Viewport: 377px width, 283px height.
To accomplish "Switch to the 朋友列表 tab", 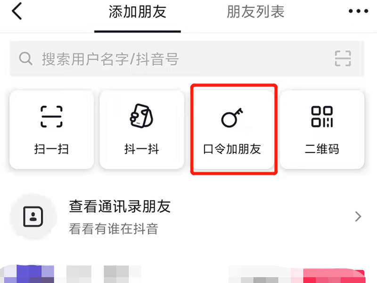I will [255, 11].
